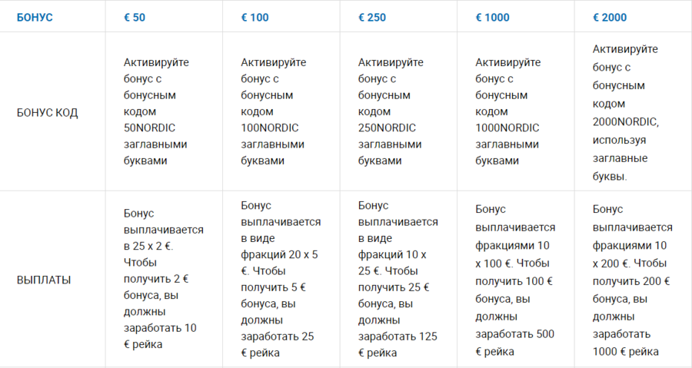Click the € 100 column header

click(255, 17)
